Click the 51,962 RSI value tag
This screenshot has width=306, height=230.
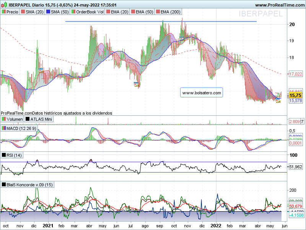[x=295, y=167]
